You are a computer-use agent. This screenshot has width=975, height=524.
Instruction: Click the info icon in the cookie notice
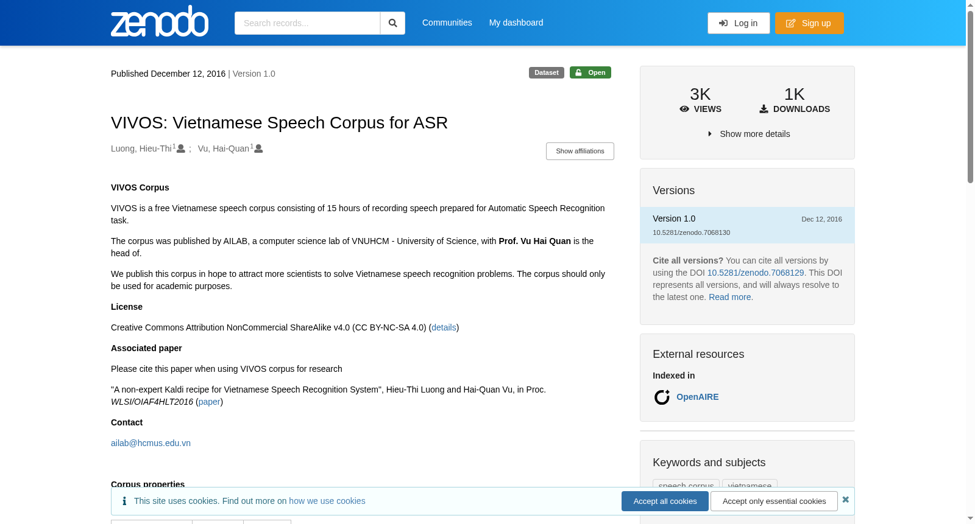click(x=124, y=501)
